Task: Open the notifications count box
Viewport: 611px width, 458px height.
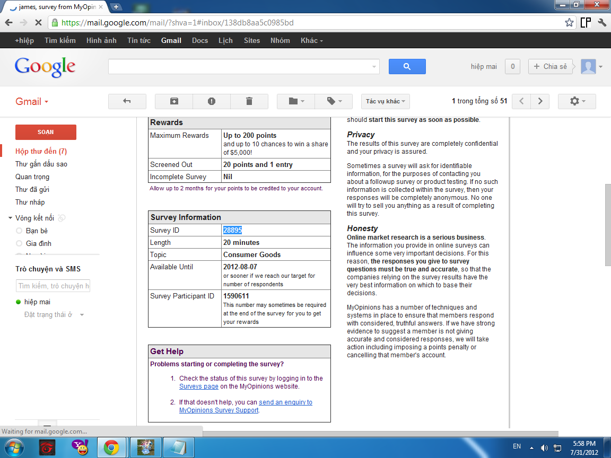Action: 512,67
